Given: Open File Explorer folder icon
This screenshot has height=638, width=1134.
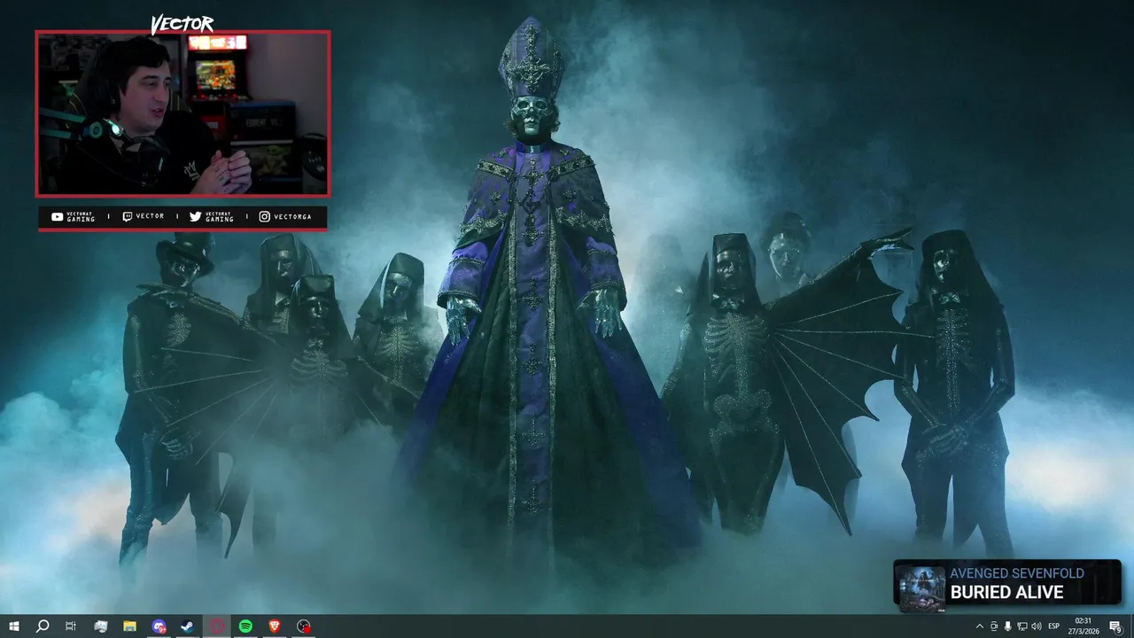Looking at the screenshot, I should [129, 626].
